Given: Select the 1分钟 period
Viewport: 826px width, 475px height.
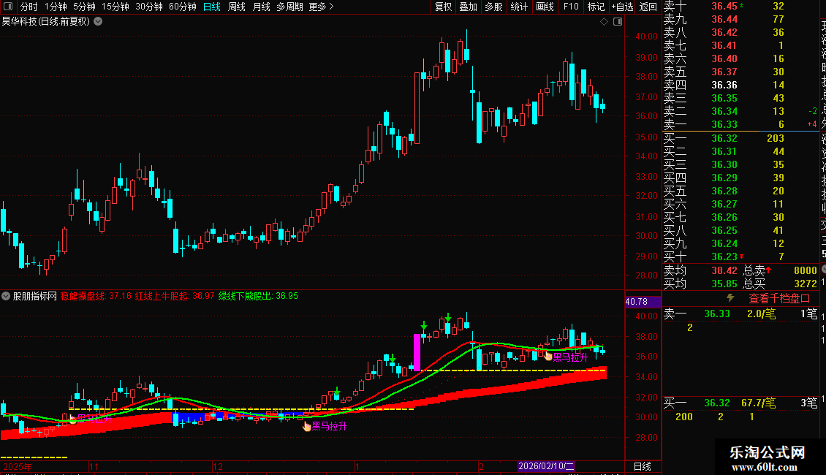Looking at the screenshot, I should (56, 7).
